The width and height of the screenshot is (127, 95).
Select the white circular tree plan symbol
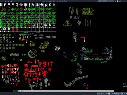(x=57, y=48)
